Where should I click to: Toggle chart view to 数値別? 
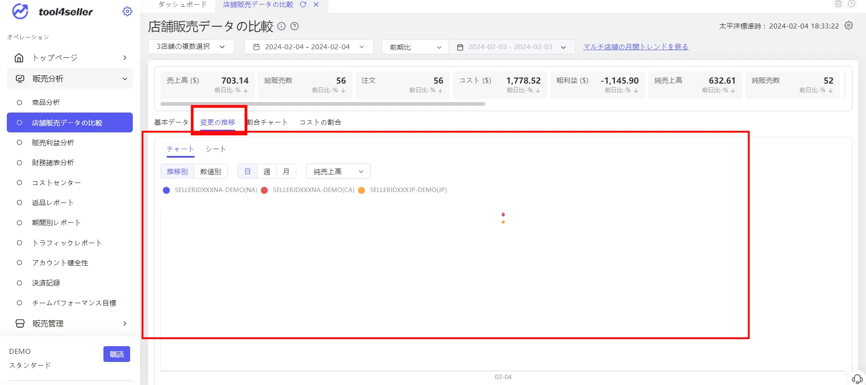coord(211,171)
